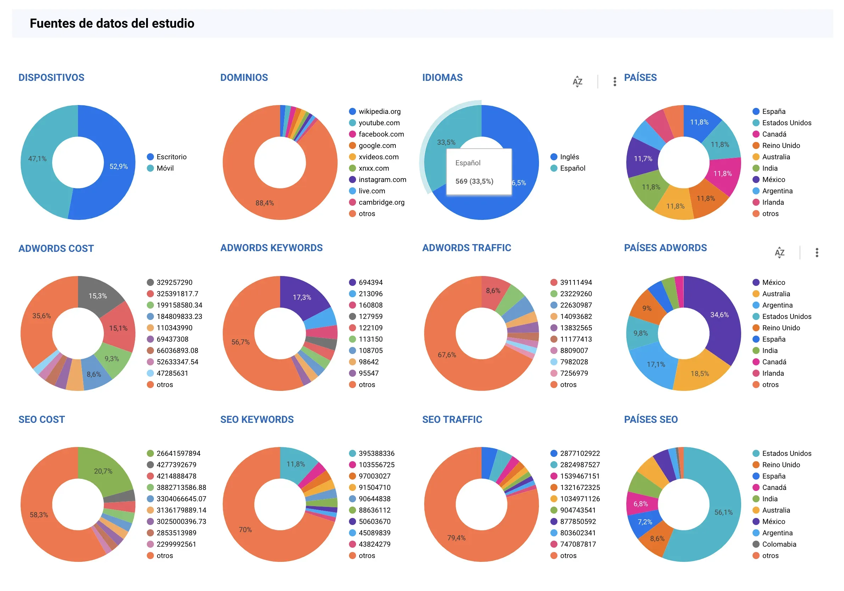Click the ADWORDS COST chart title

pyautogui.click(x=56, y=248)
